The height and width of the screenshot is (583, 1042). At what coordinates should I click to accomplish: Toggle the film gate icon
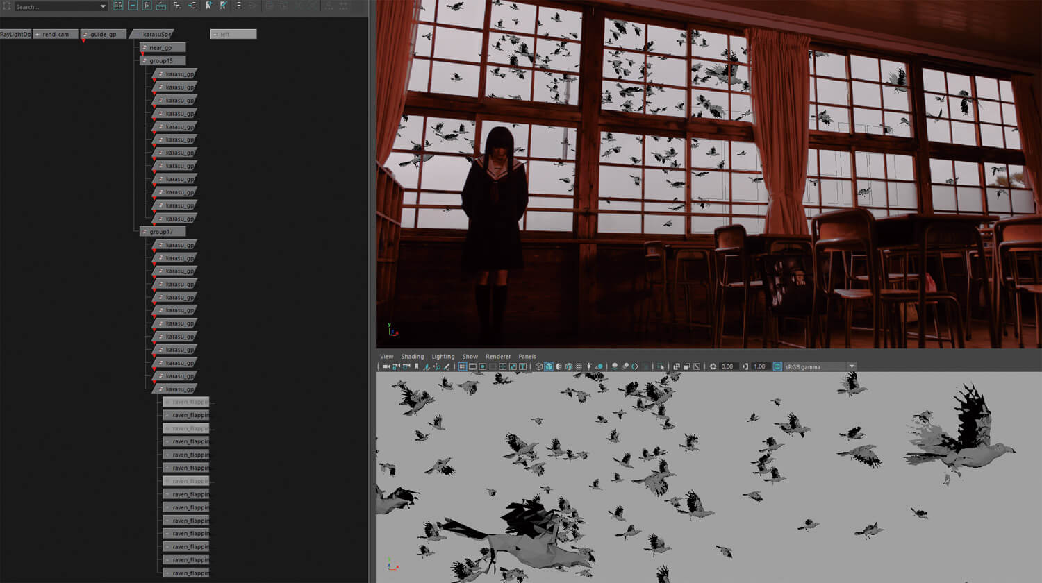[472, 366]
